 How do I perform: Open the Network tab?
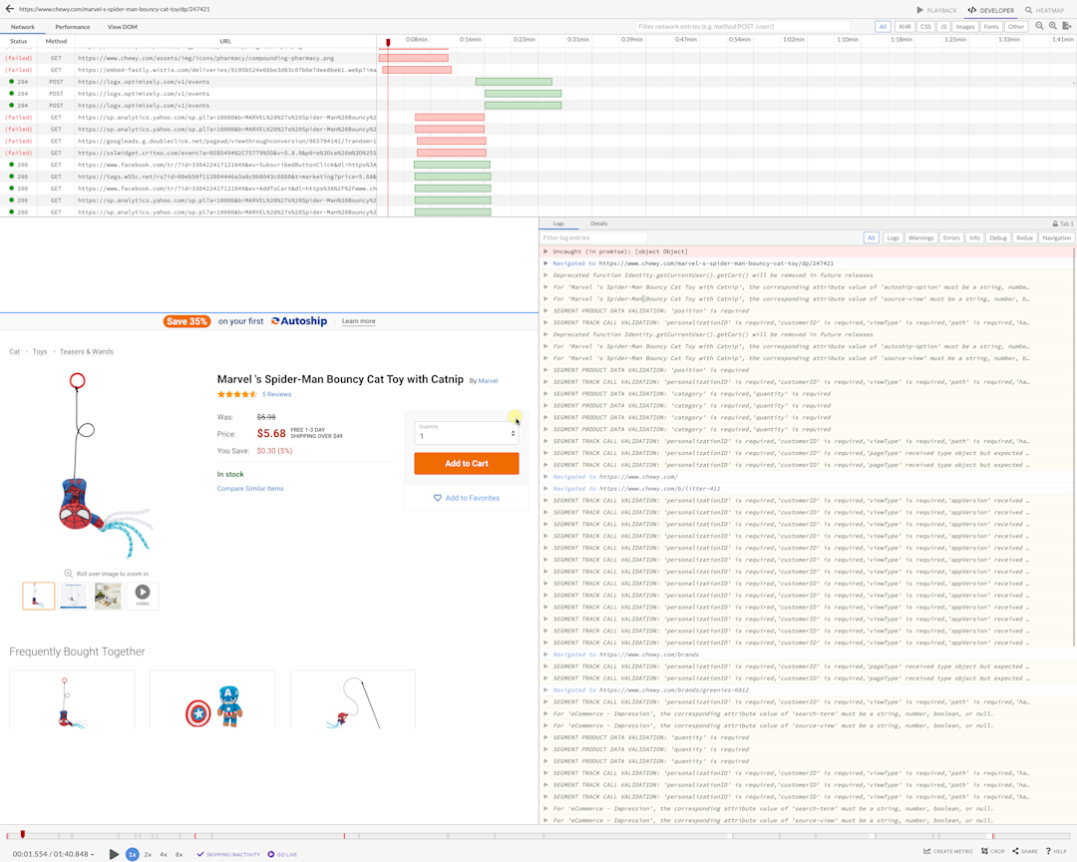[x=23, y=27]
